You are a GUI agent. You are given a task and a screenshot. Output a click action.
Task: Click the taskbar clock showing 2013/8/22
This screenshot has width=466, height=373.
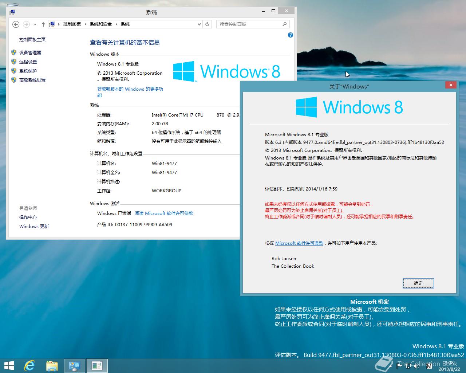click(x=449, y=366)
